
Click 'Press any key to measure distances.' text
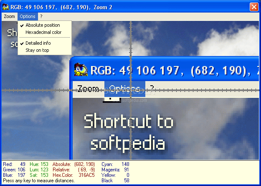point(39,181)
